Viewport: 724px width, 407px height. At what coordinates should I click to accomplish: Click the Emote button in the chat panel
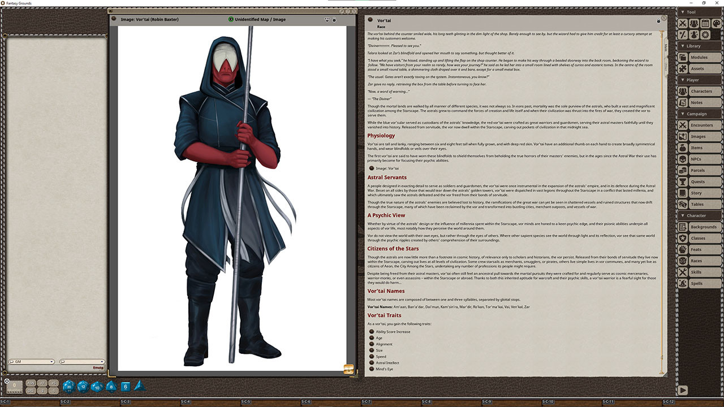pos(100,369)
